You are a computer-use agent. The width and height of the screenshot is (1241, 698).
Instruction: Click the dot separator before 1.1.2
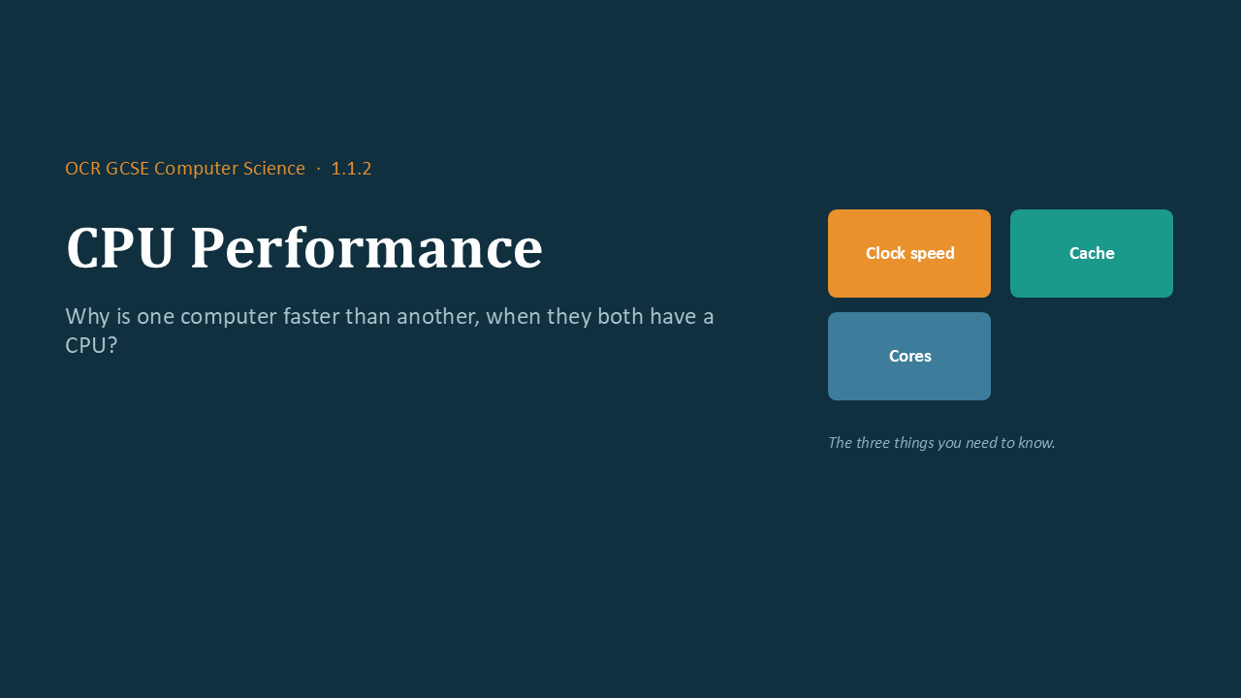318,169
